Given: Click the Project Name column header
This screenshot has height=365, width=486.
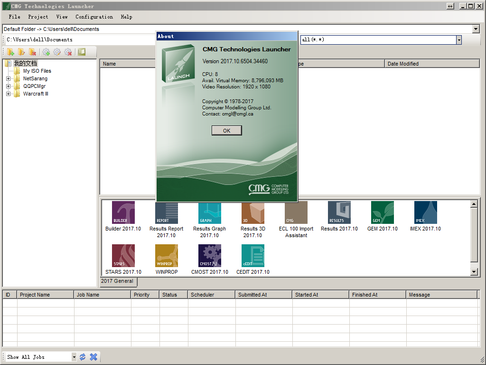Looking at the screenshot, I should 46,295.
